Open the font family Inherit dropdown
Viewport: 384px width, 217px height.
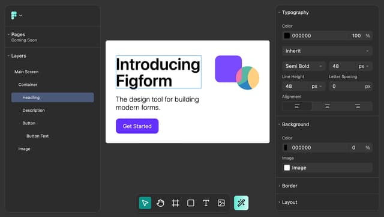click(x=327, y=51)
